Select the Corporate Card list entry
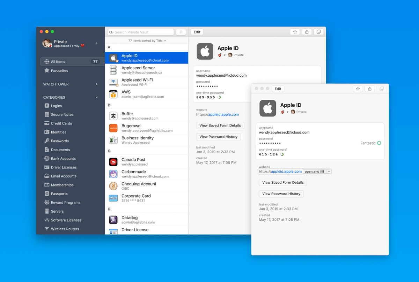The image size is (419, 282). 147,198
